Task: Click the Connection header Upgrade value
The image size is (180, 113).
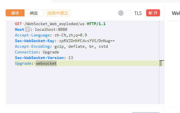Action: click(51, 52)
